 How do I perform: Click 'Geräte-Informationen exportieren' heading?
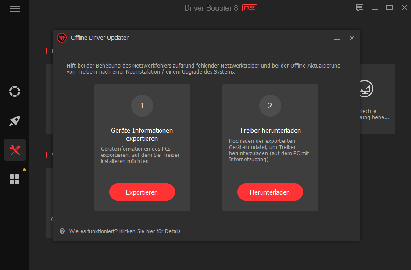142,135
